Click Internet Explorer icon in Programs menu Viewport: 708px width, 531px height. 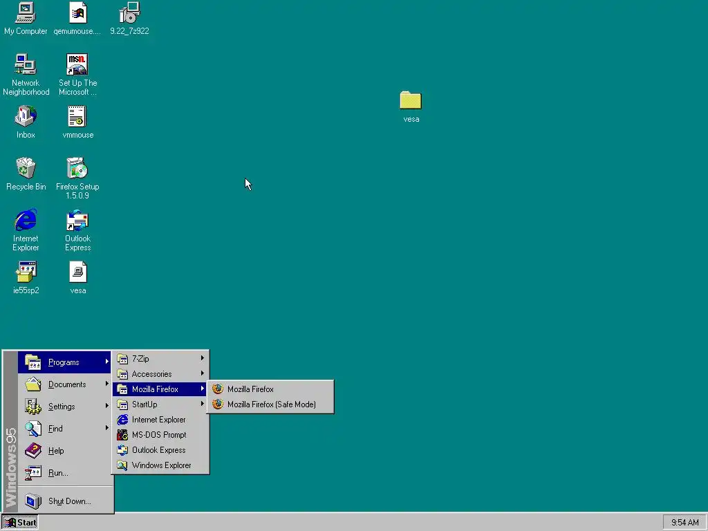(x=122, y=420)
